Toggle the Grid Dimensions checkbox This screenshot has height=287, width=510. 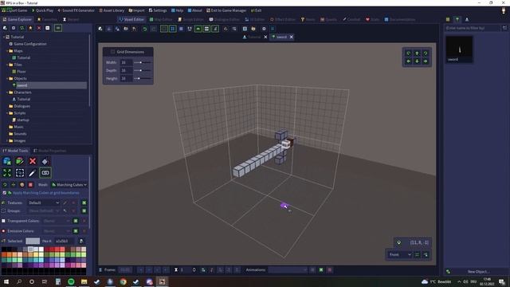pos(112,52)
